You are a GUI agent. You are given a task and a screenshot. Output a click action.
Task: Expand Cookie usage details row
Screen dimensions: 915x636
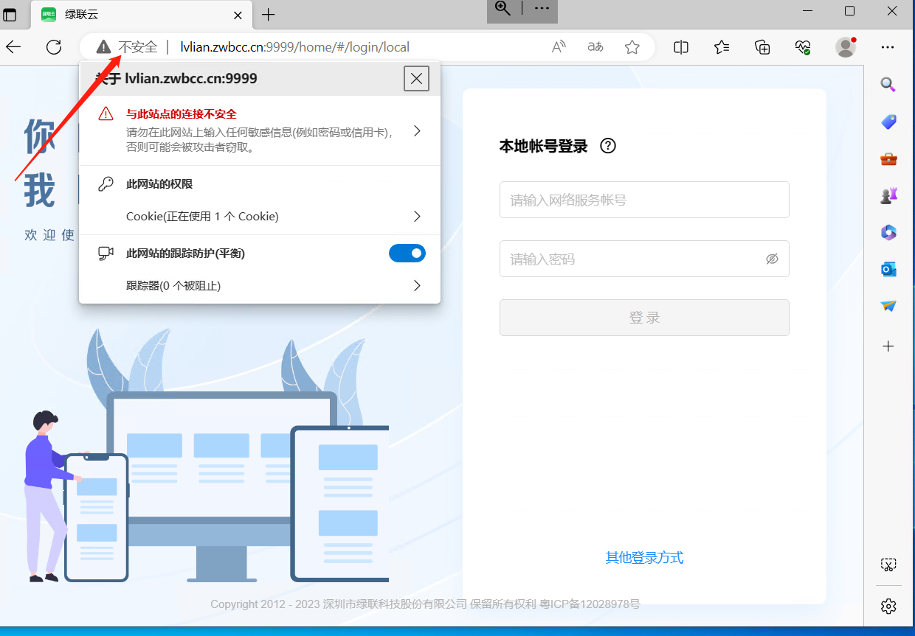pos(417,217)
